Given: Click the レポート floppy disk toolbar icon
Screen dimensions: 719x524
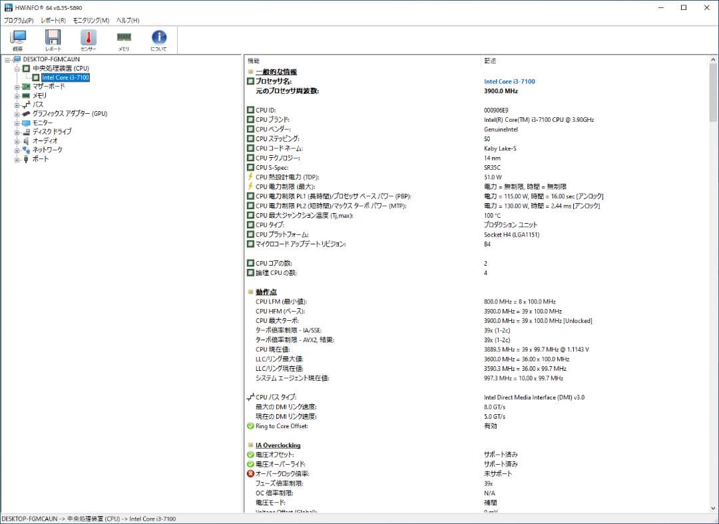Looking at the screenshot, I should [x=53, y=38].
